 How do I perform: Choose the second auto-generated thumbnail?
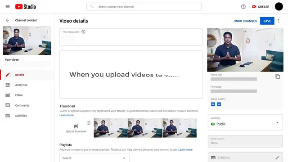pos(145,128)
